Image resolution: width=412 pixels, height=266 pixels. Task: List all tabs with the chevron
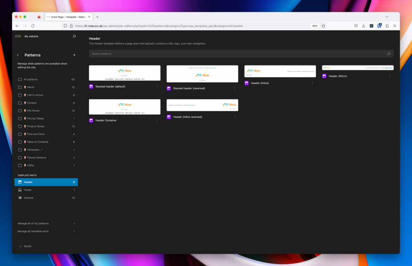click(387, 17)
